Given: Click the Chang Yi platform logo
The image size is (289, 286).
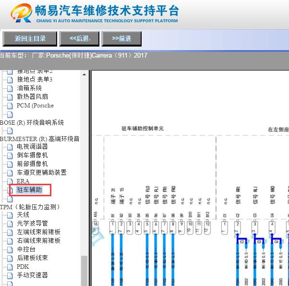Looking at the screenshot, I should 21,13.
